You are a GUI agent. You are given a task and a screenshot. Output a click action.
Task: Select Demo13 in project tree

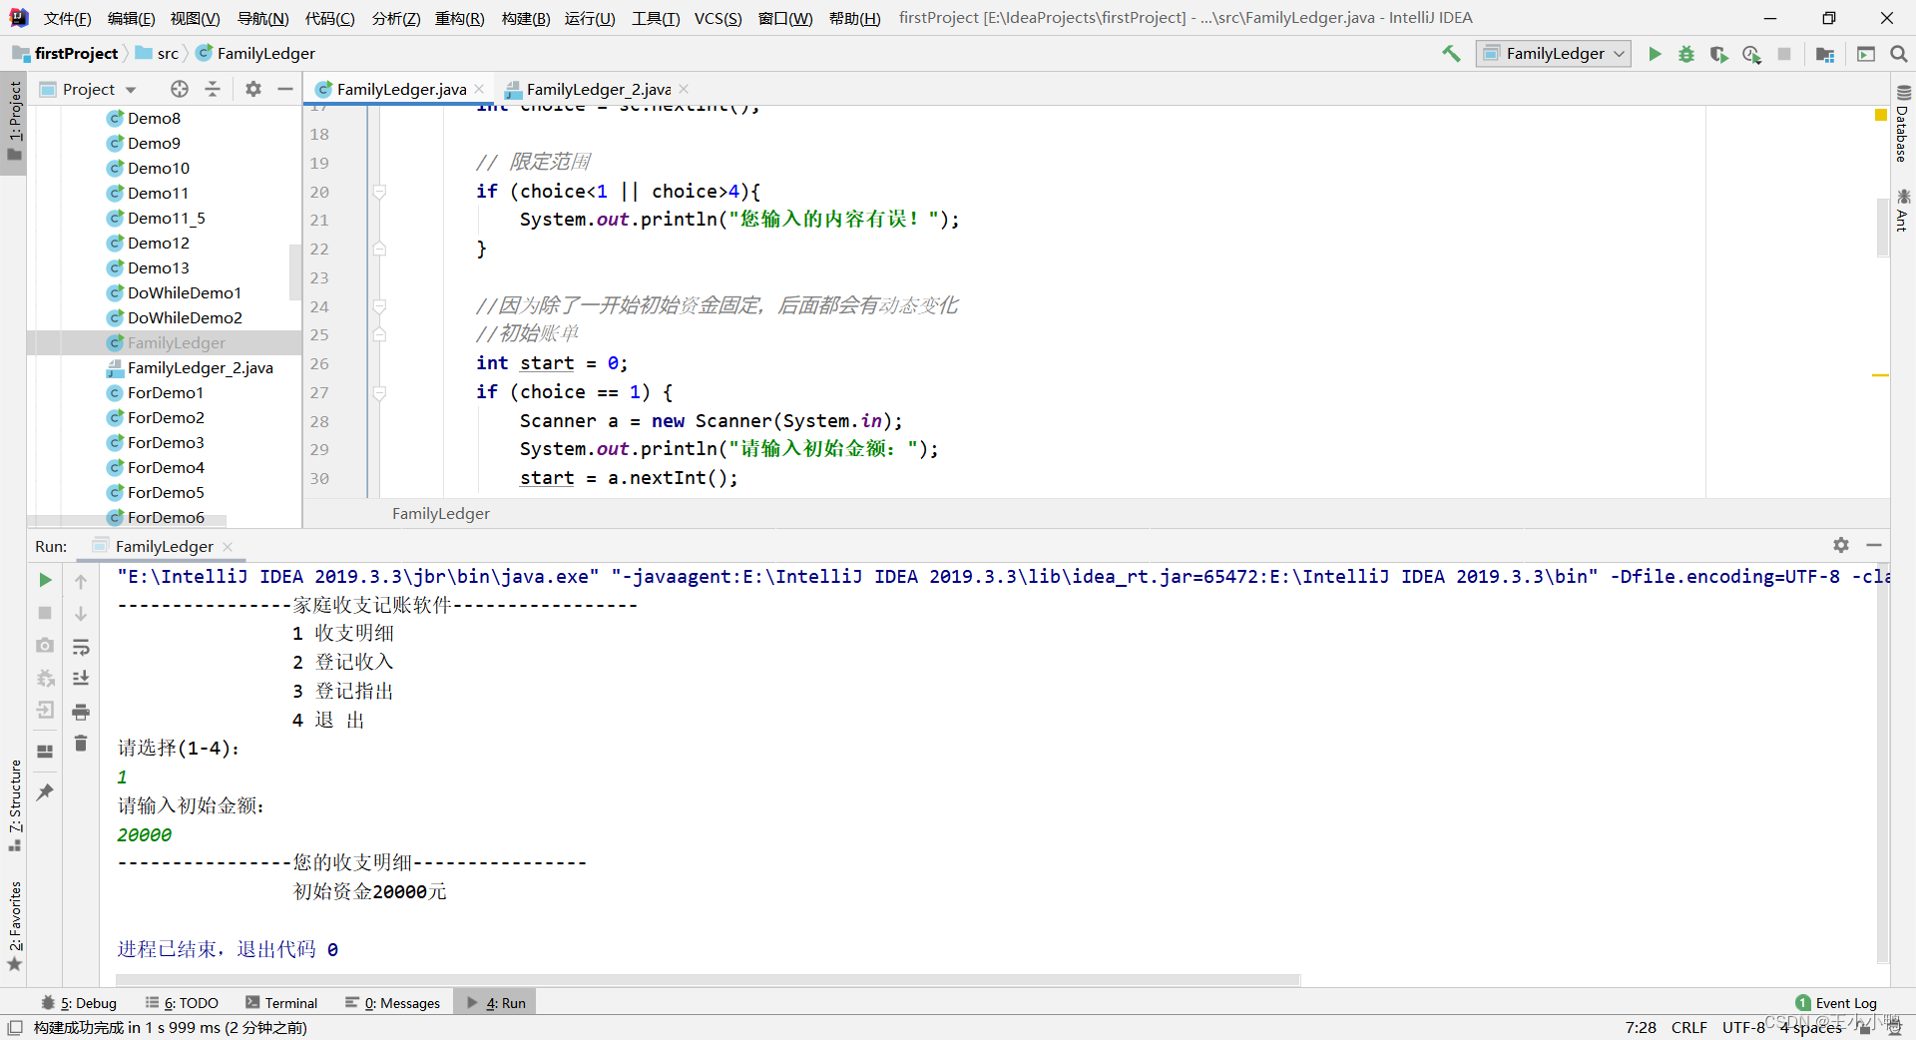coord(158,267)
